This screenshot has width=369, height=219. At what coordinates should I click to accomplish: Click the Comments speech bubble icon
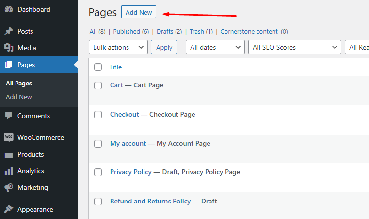pos(9,116)
